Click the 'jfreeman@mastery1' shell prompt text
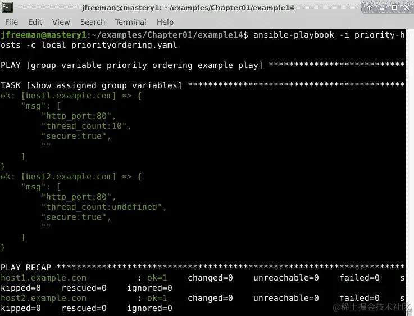 click(44, 35)
